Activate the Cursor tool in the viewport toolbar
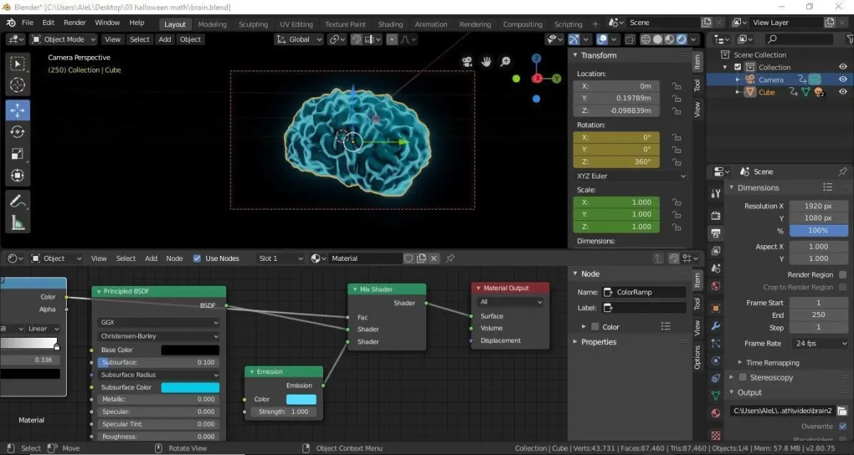854x455 pixels. click(18, 86)
